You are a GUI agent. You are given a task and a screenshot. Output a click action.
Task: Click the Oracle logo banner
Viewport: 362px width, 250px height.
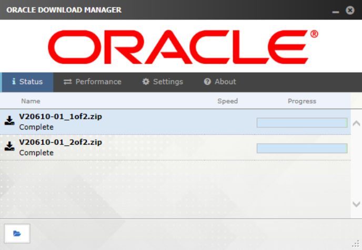pyautogui.click(x=183, y=47)
